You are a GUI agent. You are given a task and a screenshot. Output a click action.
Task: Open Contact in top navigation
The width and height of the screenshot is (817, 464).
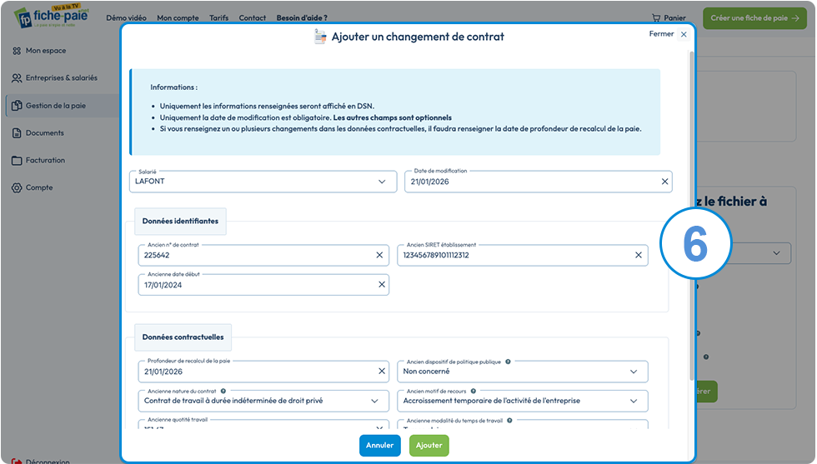[252, 17]
